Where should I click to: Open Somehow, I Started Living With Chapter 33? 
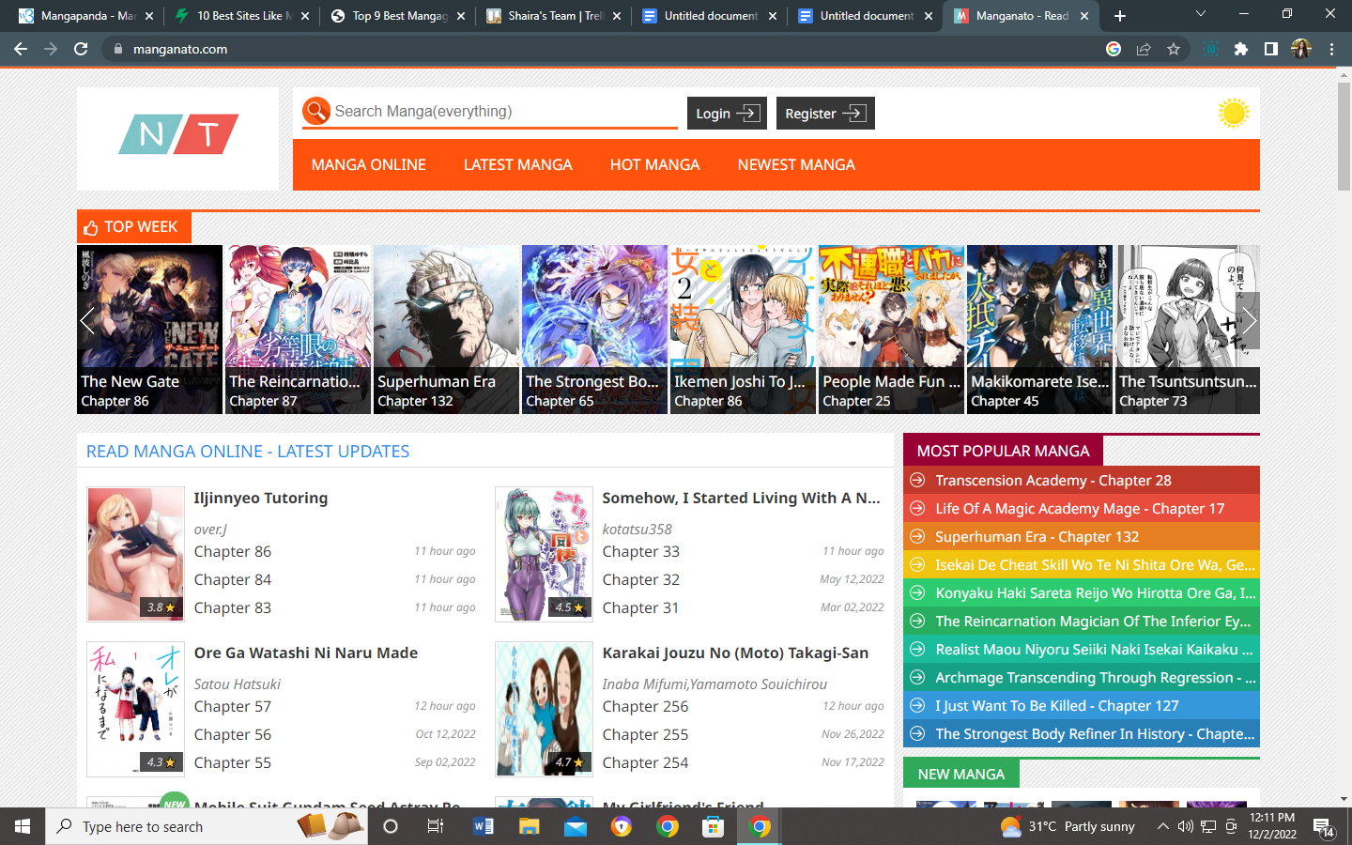(640, 551)
